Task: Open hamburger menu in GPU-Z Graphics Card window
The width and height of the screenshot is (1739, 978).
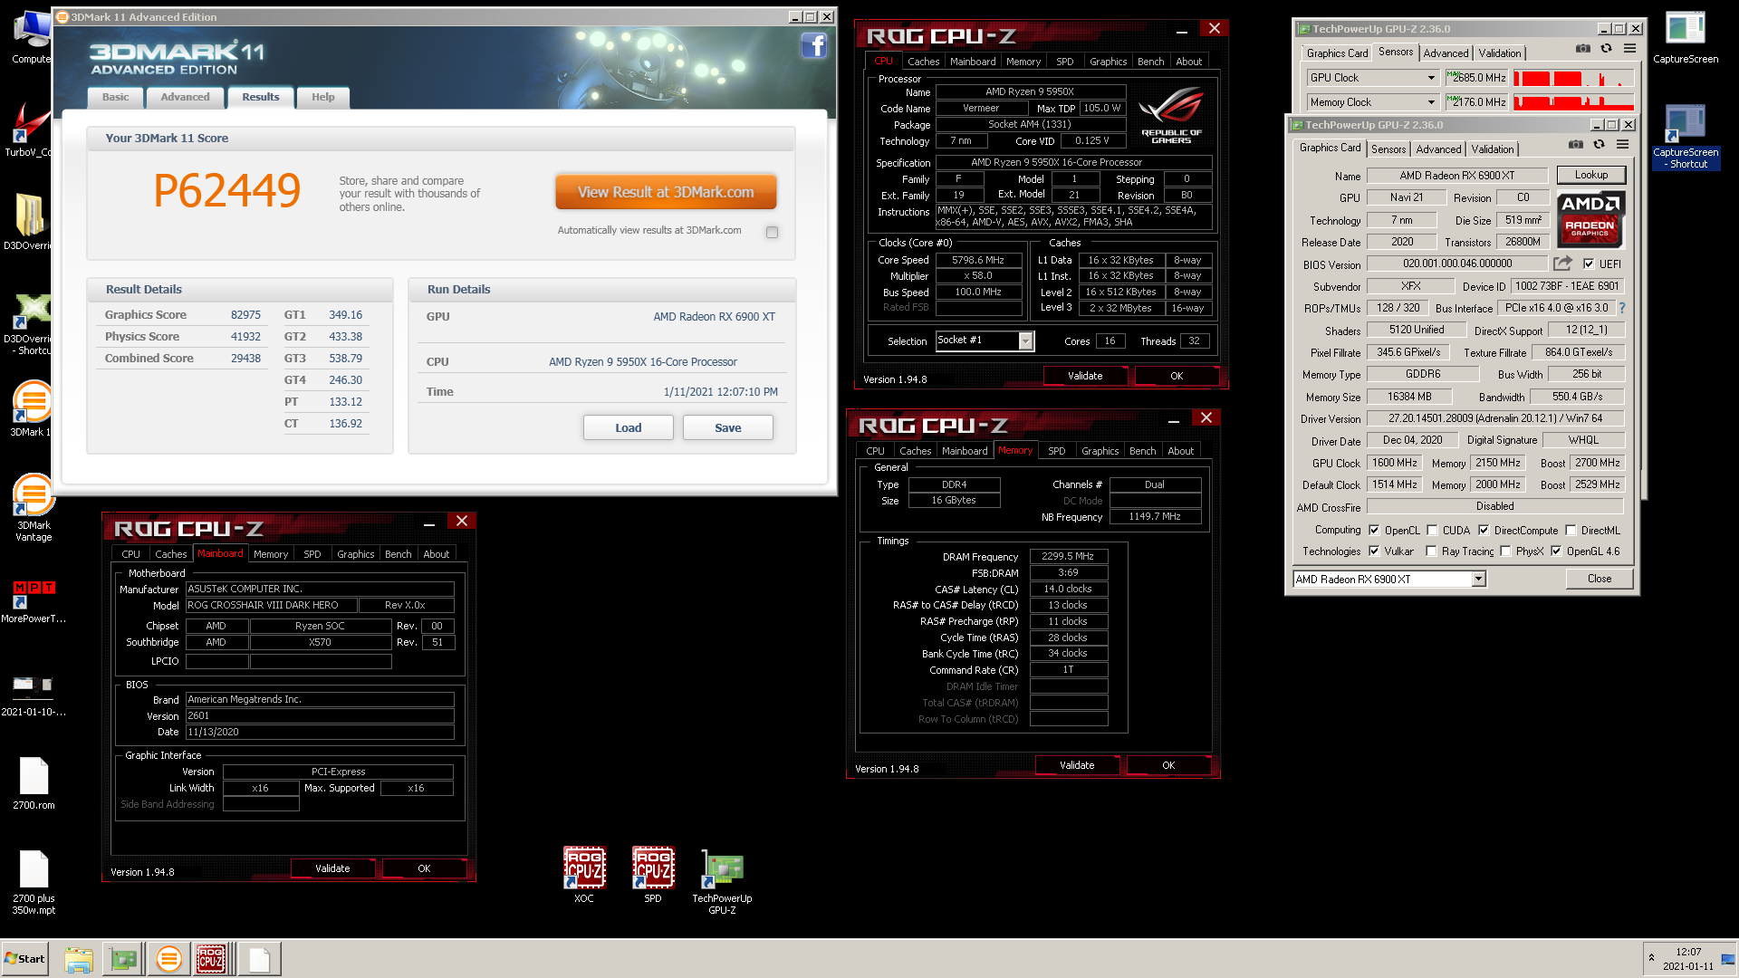Action: [1622, 144]
